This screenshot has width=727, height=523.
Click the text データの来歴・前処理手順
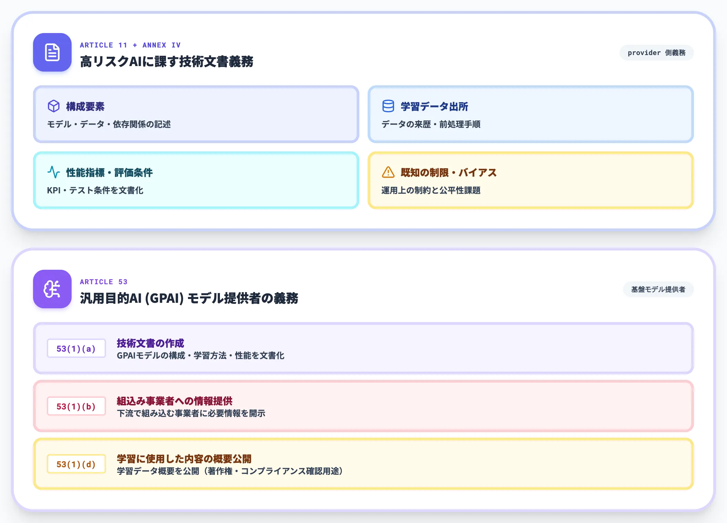[431, 124]
